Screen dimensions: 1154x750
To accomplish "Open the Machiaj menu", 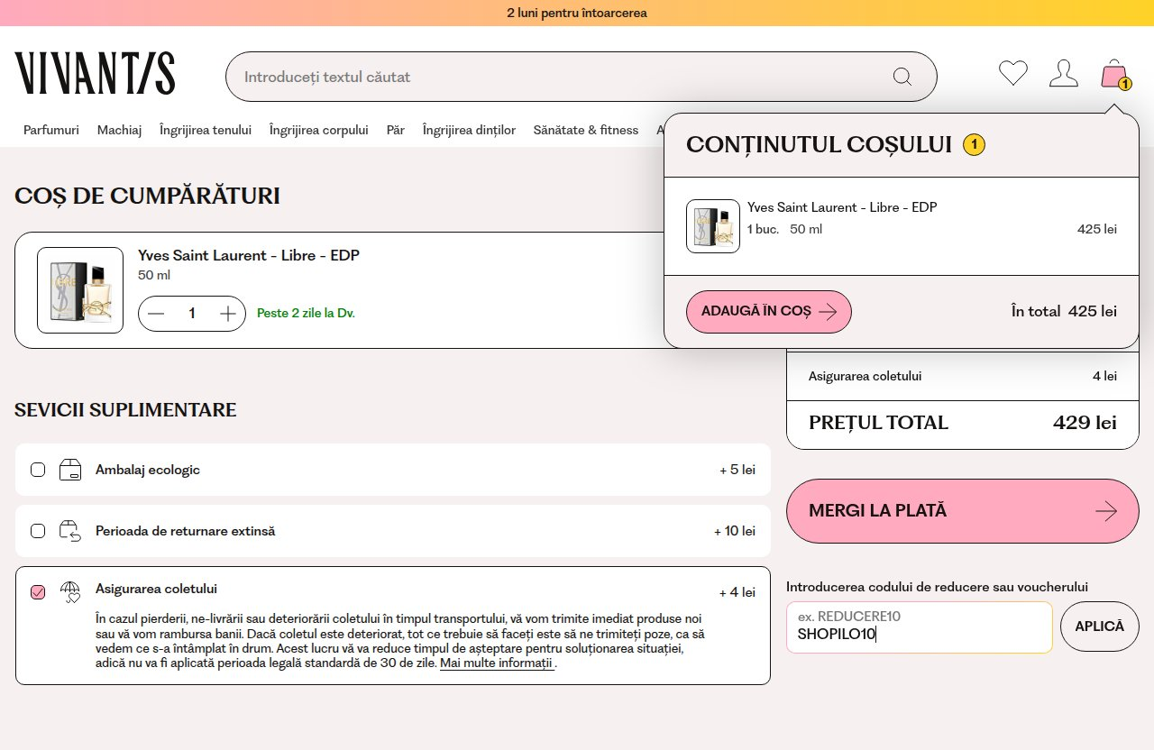I will click(x=119, y=130).
